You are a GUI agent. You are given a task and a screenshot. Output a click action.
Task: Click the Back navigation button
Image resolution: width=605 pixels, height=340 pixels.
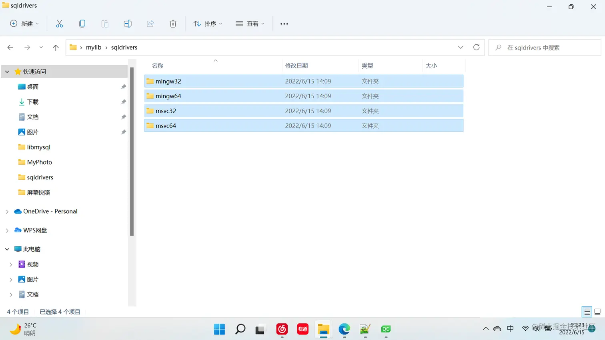[x=10, y=47]
